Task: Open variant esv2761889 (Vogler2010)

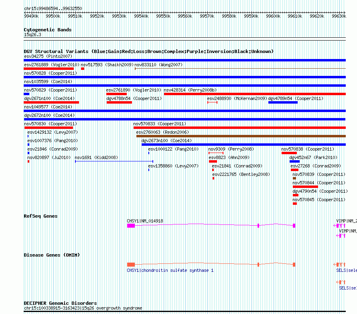Action: (x=52, y=65)
